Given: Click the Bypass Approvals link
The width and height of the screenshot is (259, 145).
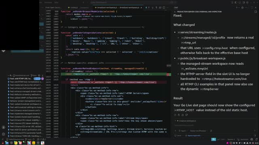Looking at the screenshot, I should click(194, 136).
